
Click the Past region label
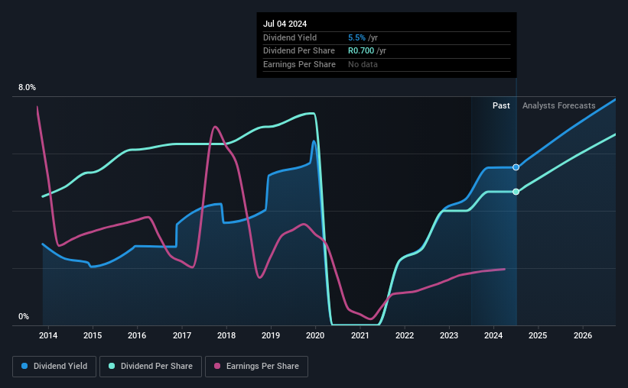coord(501,105)
